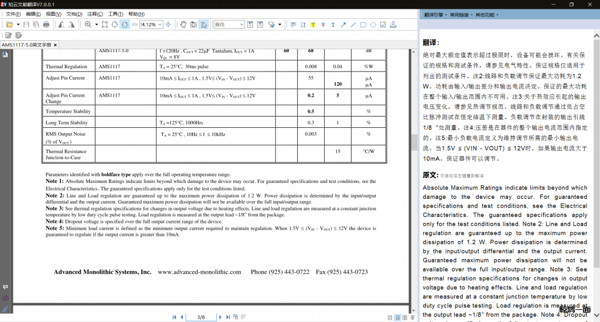
Task: Click the page number input field
Action: 201,317
